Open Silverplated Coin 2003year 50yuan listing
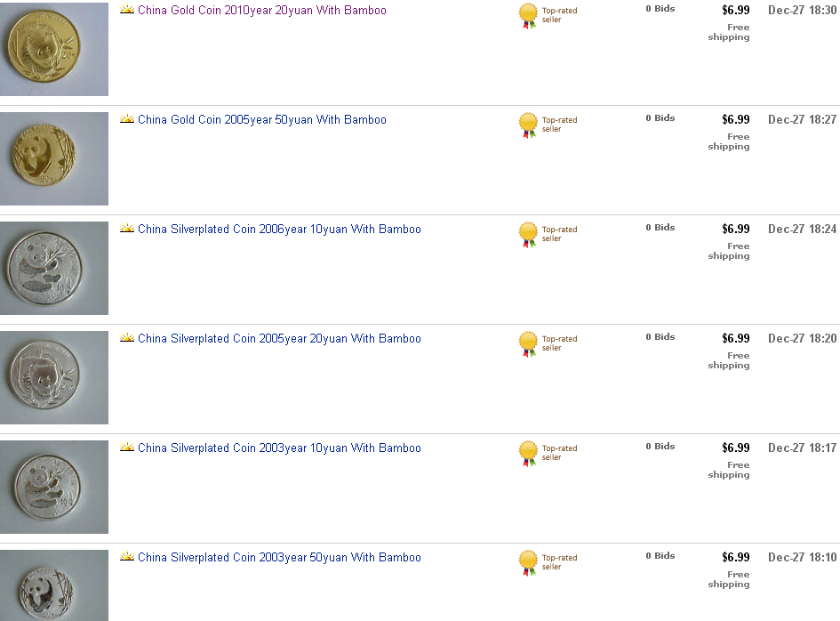Image resolution: width=840 pixels, height=621 pixels. (279, 558)
